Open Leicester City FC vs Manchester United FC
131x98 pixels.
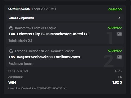pyautogui.click(x=53, y=34)
